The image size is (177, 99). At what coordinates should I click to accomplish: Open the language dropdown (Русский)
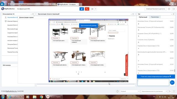pyautogui.click(x=130, y=91)
